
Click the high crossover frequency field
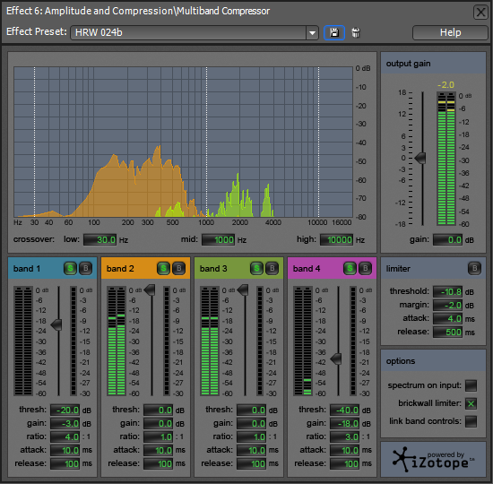[336, 239]
